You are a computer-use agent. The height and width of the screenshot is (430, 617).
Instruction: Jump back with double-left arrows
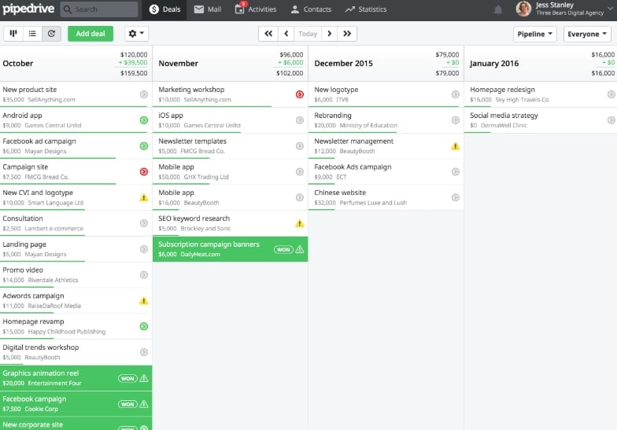pos(268,34)
